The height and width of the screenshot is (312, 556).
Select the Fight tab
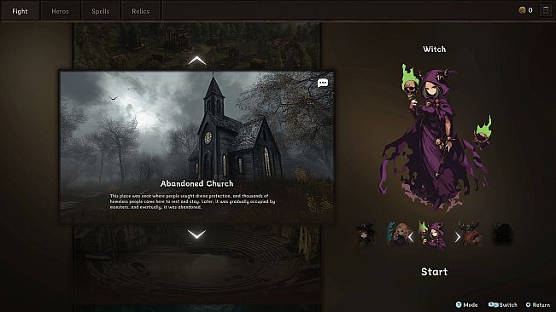(20, 11)
